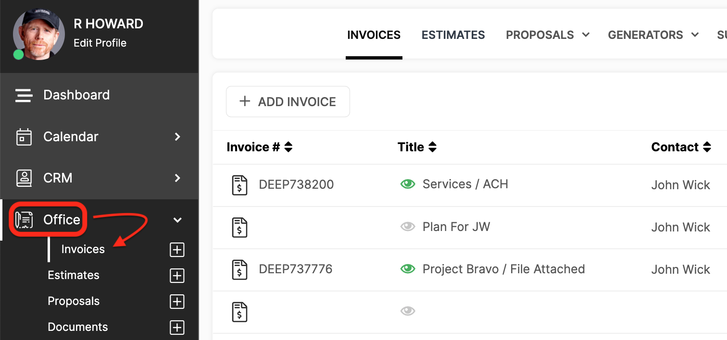Toggle green eye for Project Bravo
This screenshot has height=340, width=727.
408,269
